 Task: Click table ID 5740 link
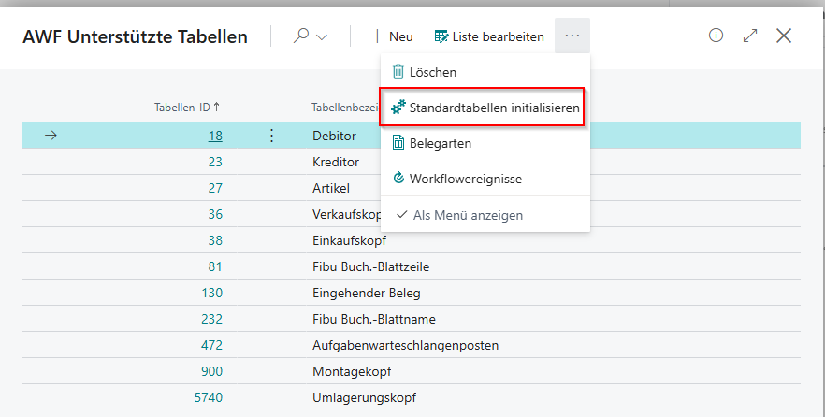pos(209,397)
